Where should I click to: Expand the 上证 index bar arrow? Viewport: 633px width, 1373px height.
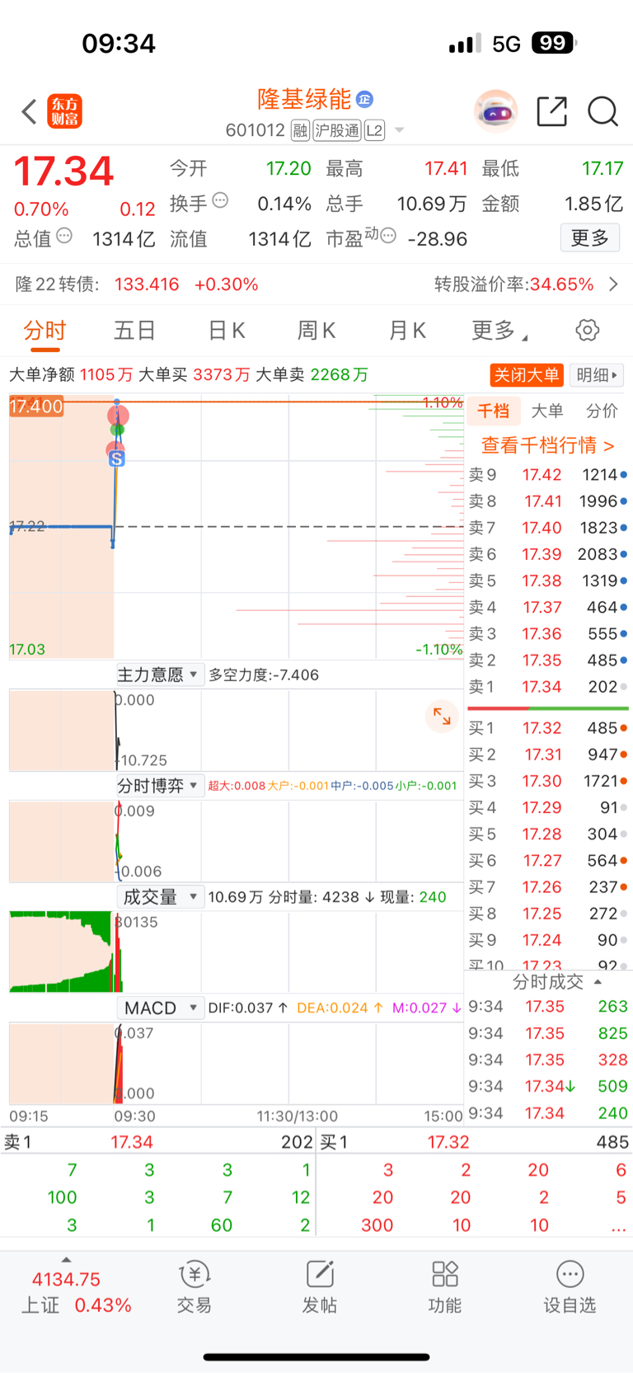coord(66,1259)
